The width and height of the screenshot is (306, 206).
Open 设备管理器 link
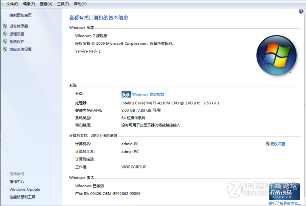[x=19, y=26]
